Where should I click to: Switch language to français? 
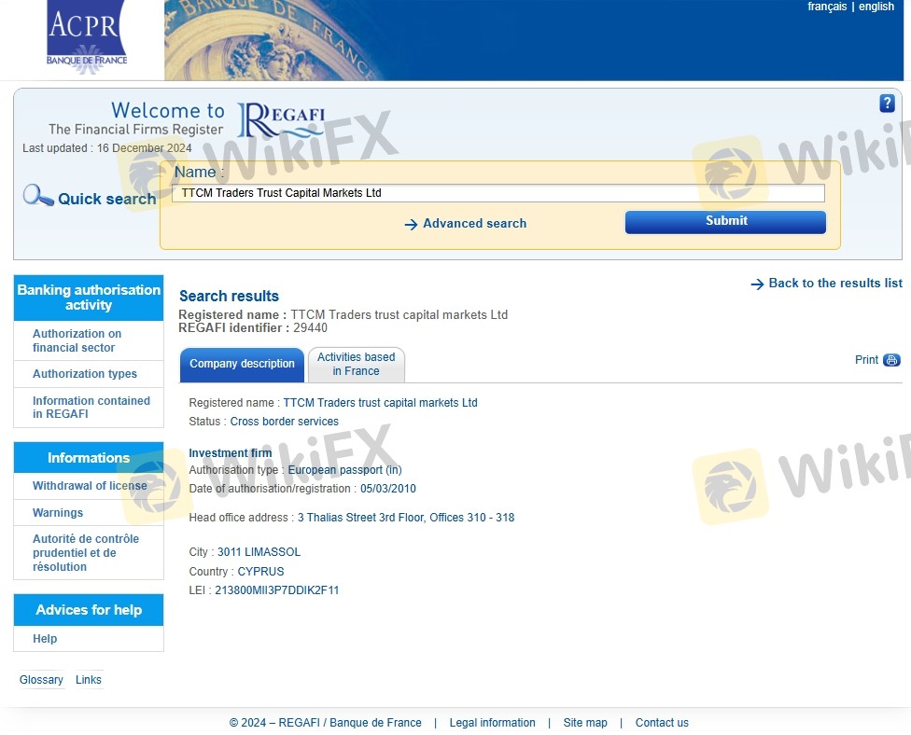[x=827, y=7]
